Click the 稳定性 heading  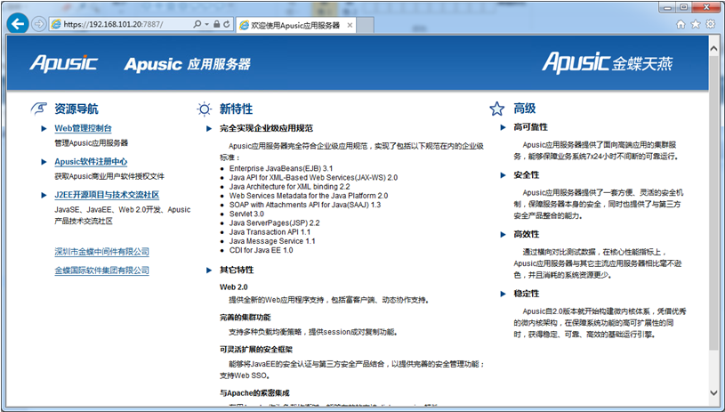(x=526, y=293)
